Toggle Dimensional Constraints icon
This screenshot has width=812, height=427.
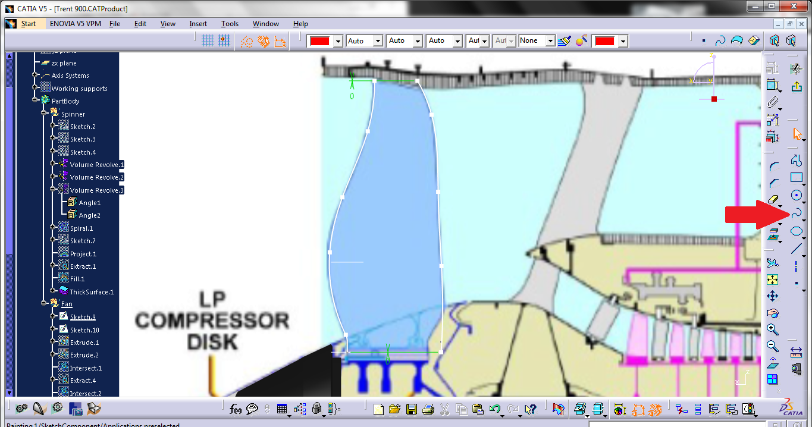(280, 41)
